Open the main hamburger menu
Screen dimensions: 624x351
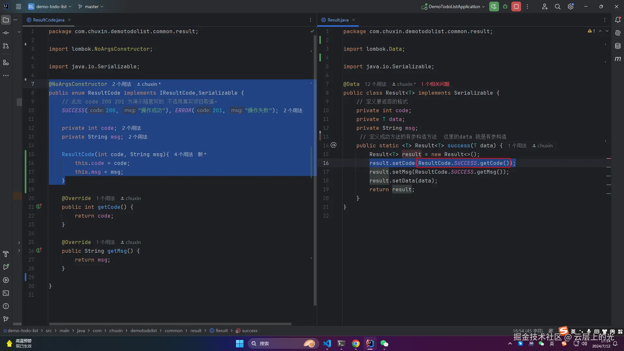point(19,7)
